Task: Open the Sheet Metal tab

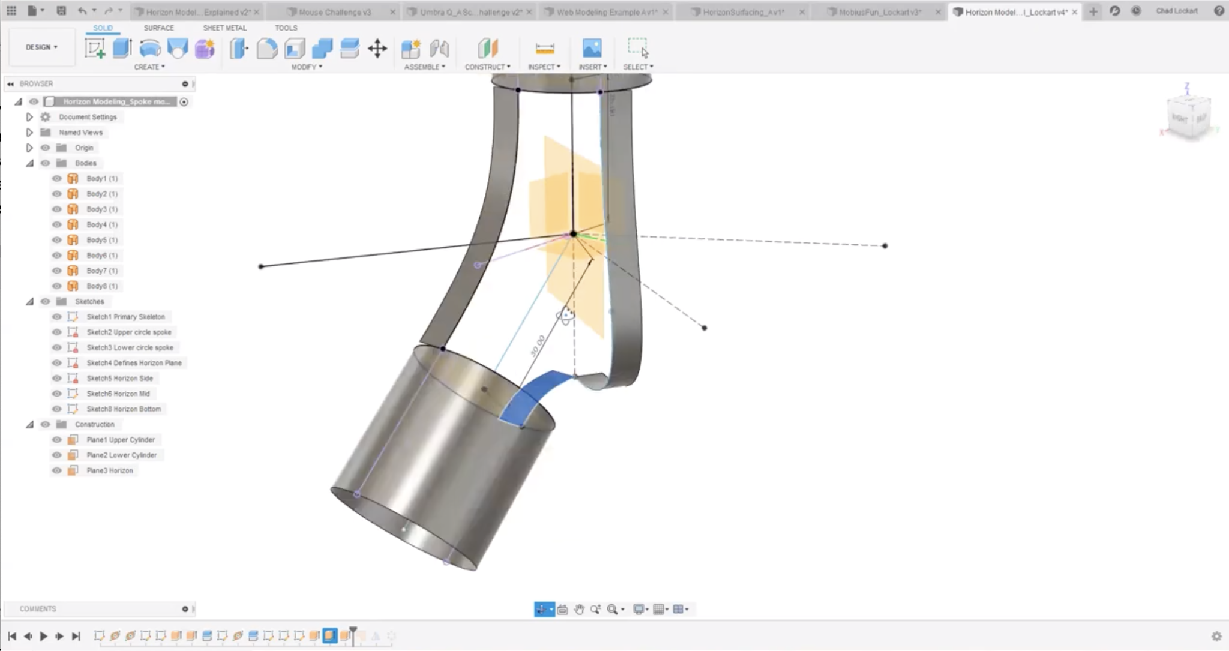Action: [x=225, y=28]
